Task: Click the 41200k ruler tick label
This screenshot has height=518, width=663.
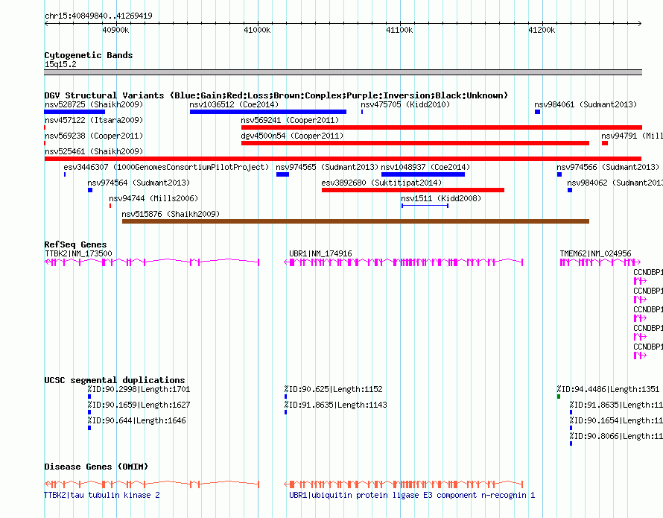Action: 542,30
